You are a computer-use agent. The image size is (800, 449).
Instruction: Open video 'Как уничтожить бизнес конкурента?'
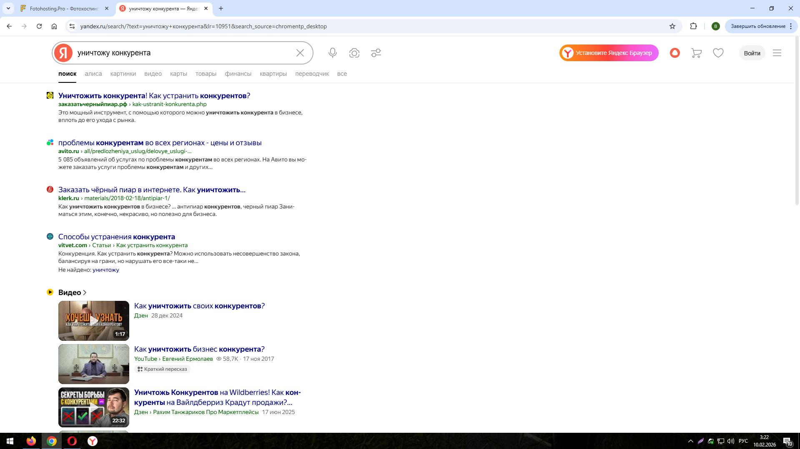click(199, 349)
